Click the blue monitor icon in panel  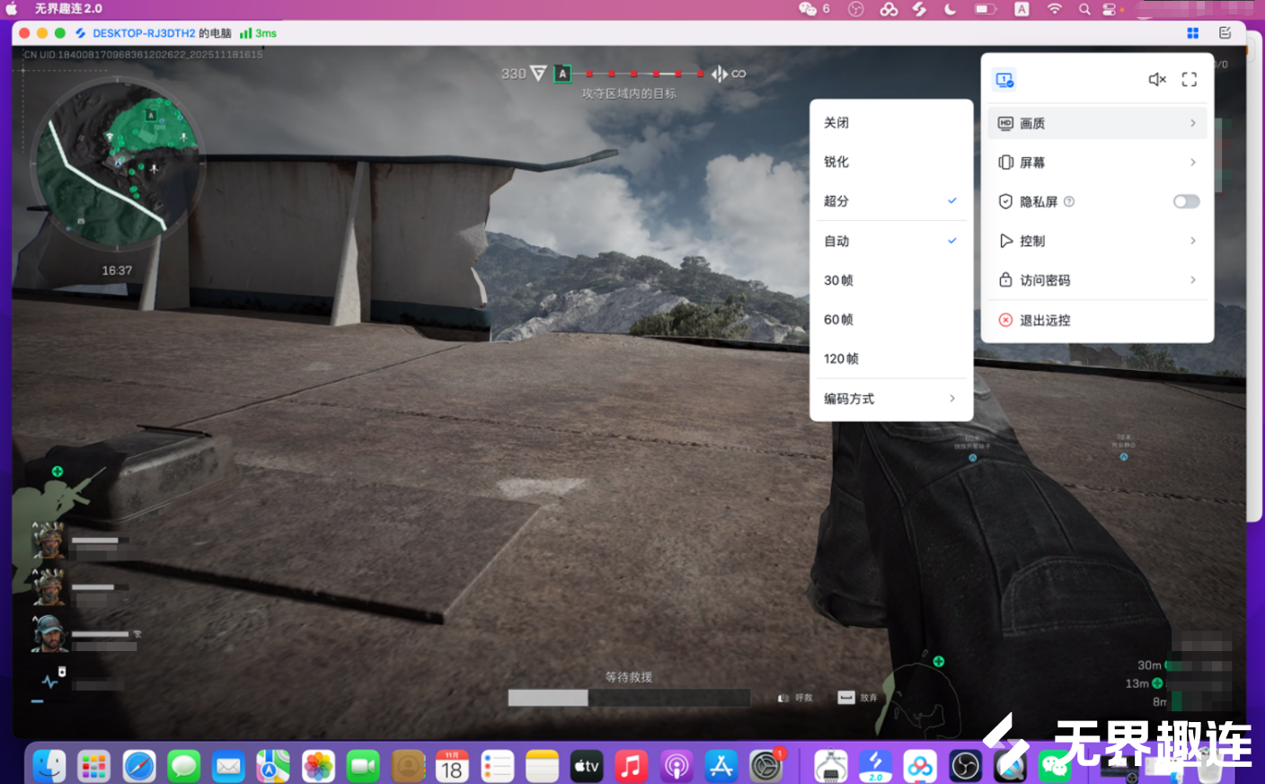pos(1004,80)
